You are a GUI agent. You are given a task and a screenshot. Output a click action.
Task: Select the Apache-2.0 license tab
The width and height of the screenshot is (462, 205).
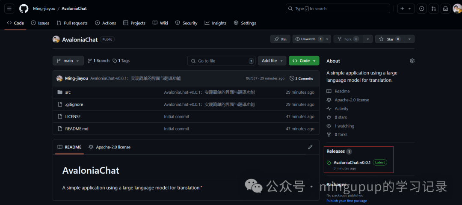pos(110,147)
